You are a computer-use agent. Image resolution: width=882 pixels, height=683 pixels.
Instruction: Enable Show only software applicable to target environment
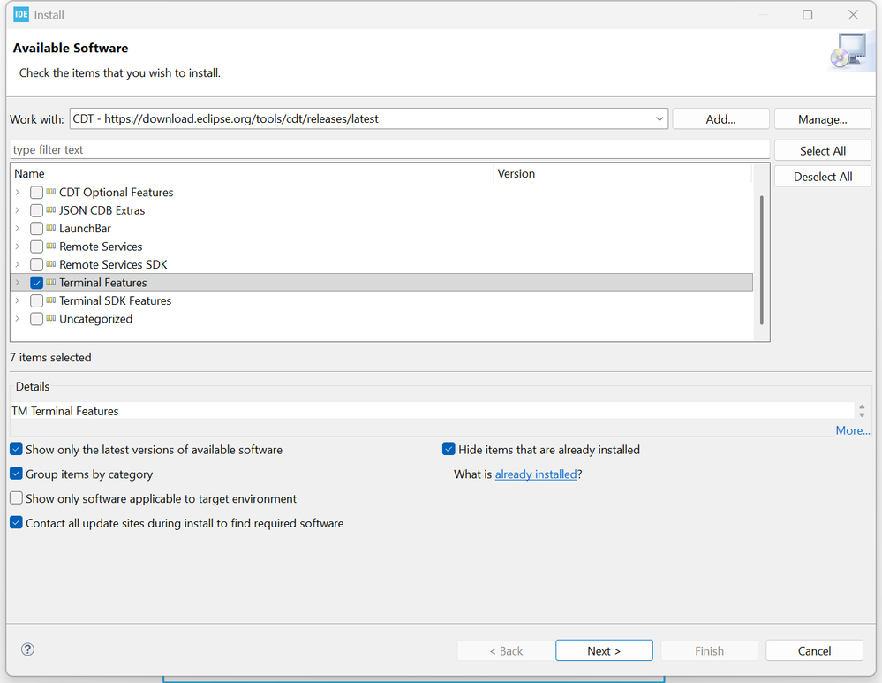tap(16, 498)
